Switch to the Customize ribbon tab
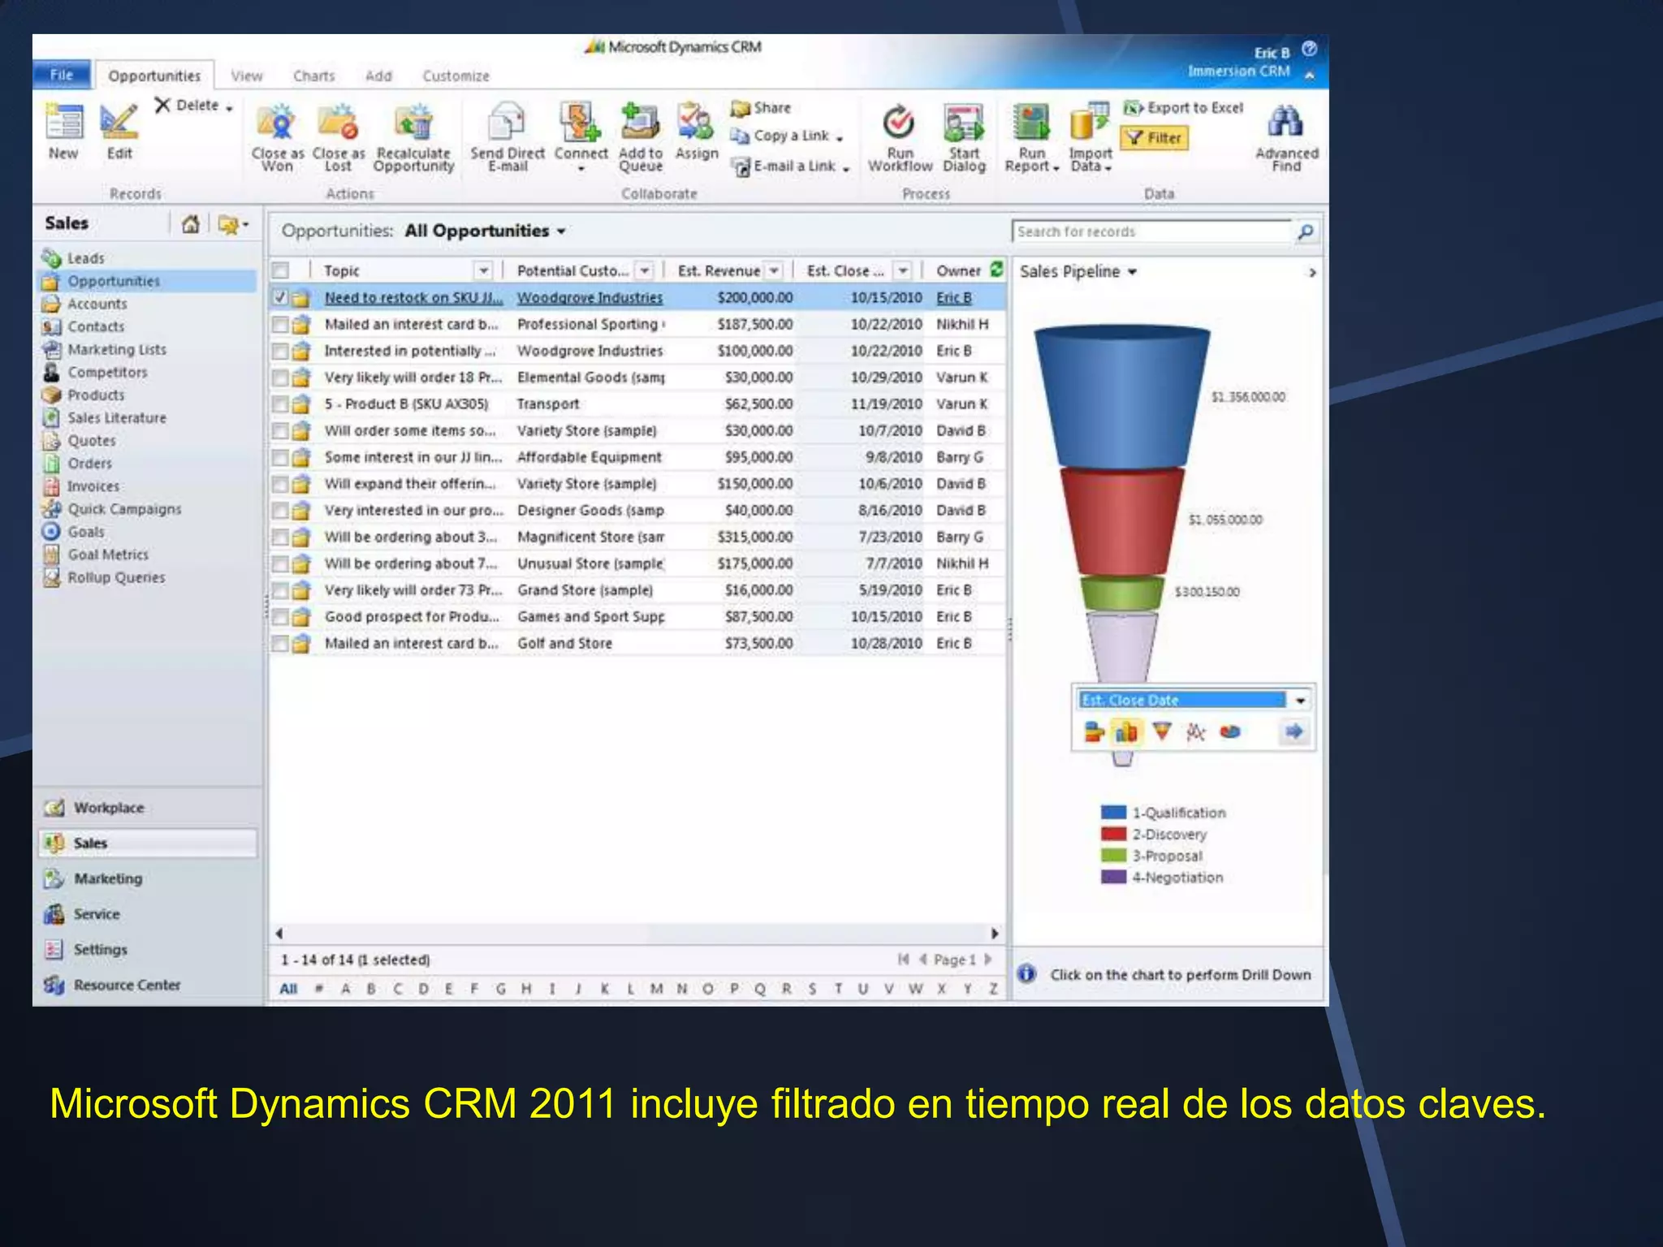Image resolution: width=1663 pixels, height=1247 pixels. tap(456, 76)
